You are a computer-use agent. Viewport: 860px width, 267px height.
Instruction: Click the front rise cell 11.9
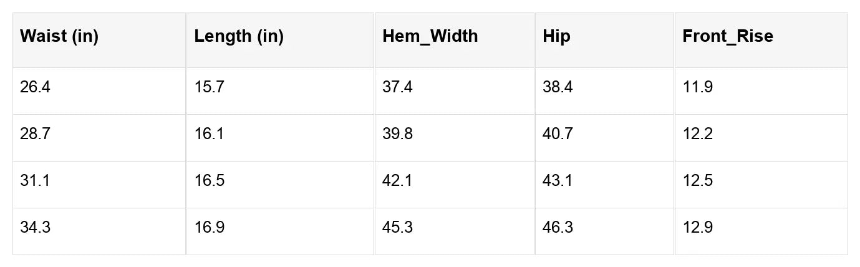click(698, 87)
